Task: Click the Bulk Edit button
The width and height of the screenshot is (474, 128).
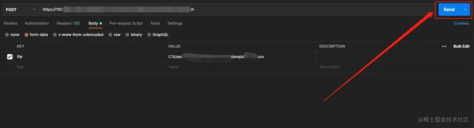Action: 461,46
